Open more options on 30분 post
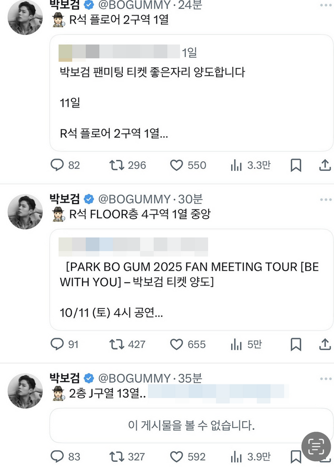 (326, 200)
